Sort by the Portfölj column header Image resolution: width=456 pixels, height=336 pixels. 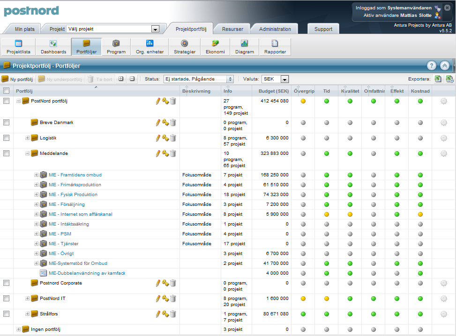pyautogui.click(x=24, y=91)
